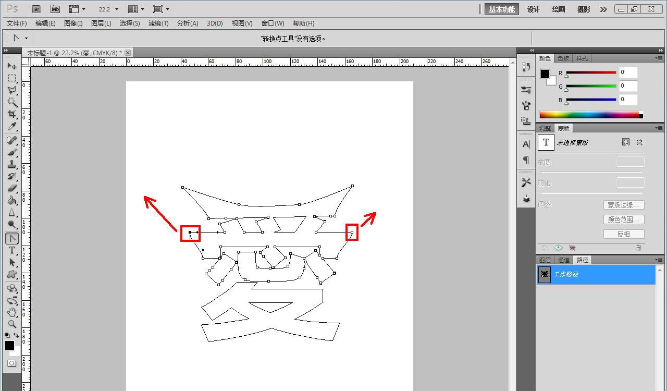Select the Polygonal Lasso tool
This screenshot has width=667, height=391.
point(12,90)
